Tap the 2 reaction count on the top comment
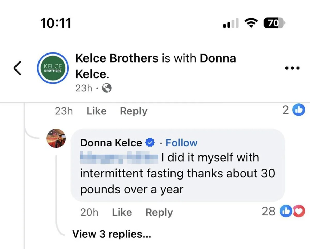The height and width of the screenshot is (249, 310). tap(285, 110)
